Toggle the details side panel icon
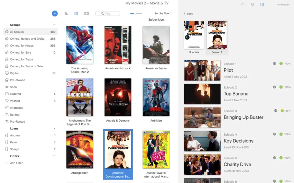 (x=262, y=4)
